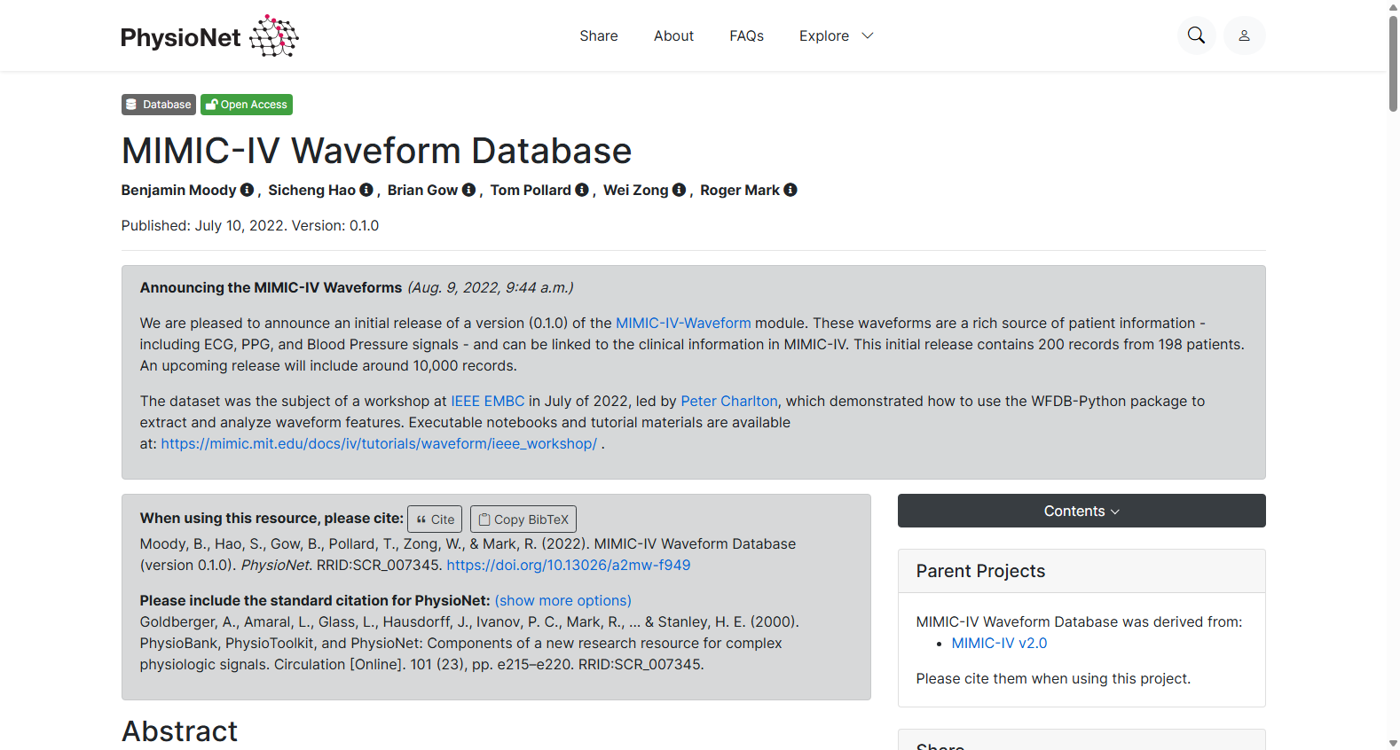This screenshot has width=1400, height=750.
Task: Click the Abstract heading
Action: [x=179, y=731]
